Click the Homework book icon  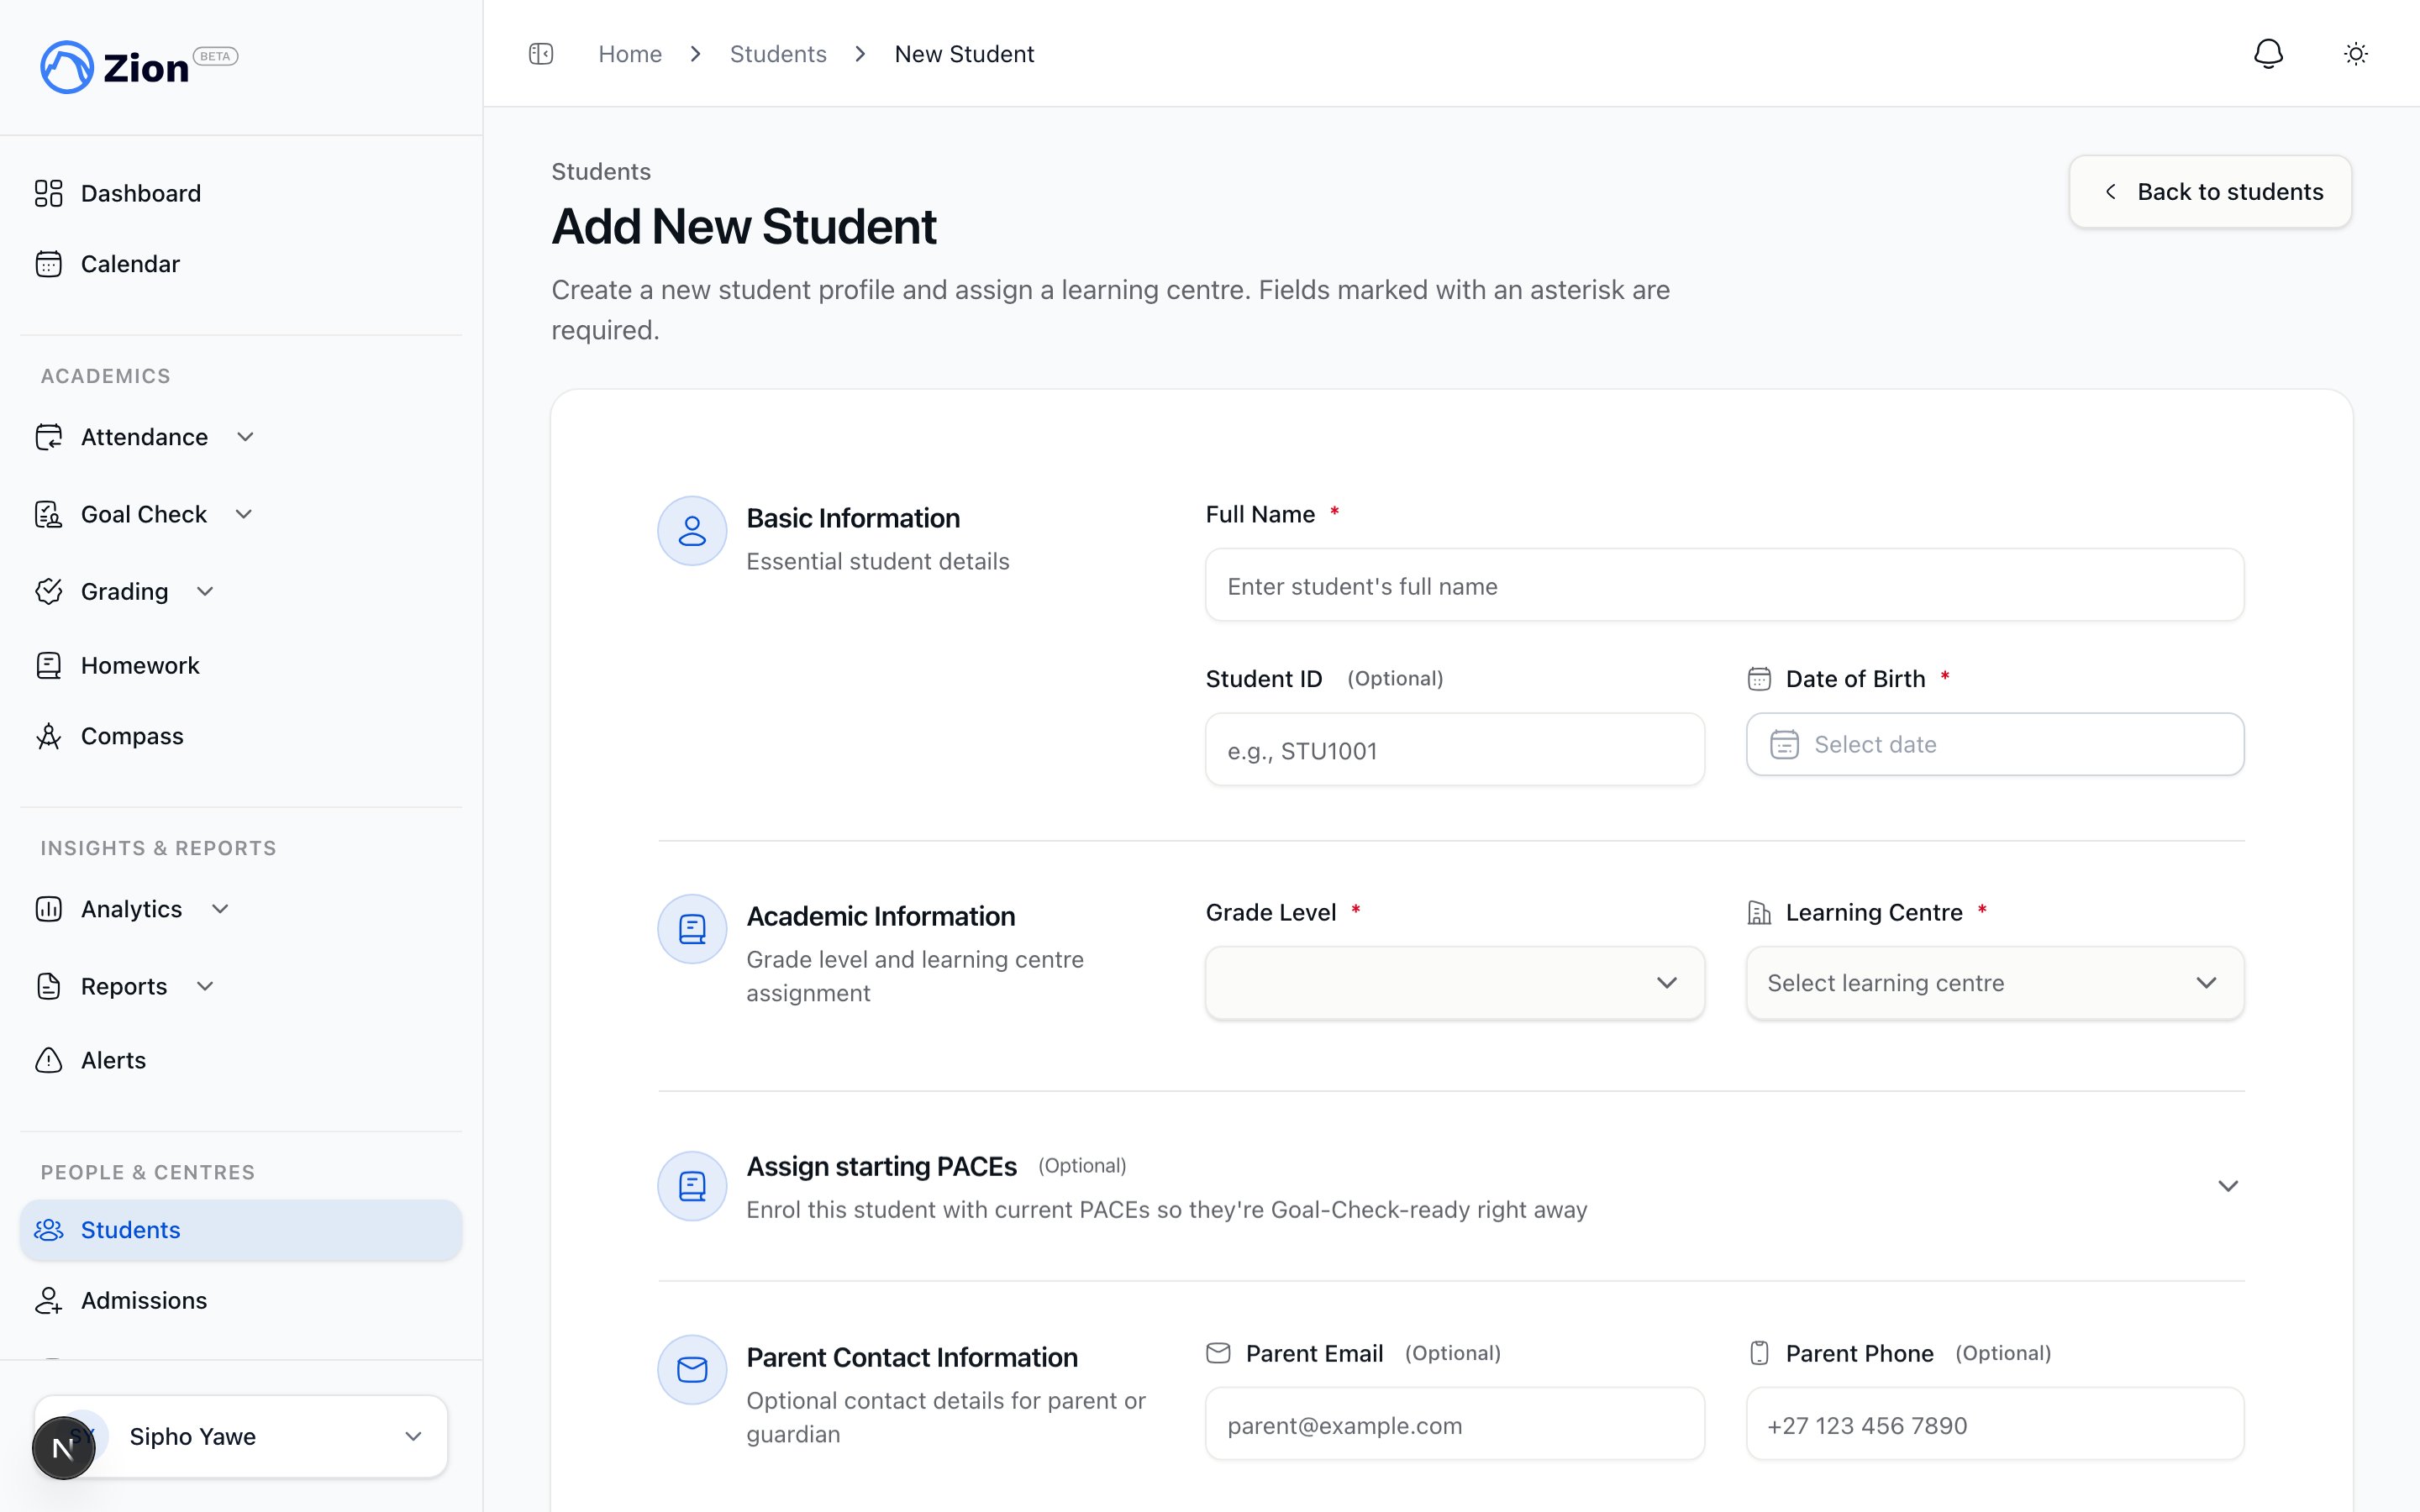click(x=48, y=665)
